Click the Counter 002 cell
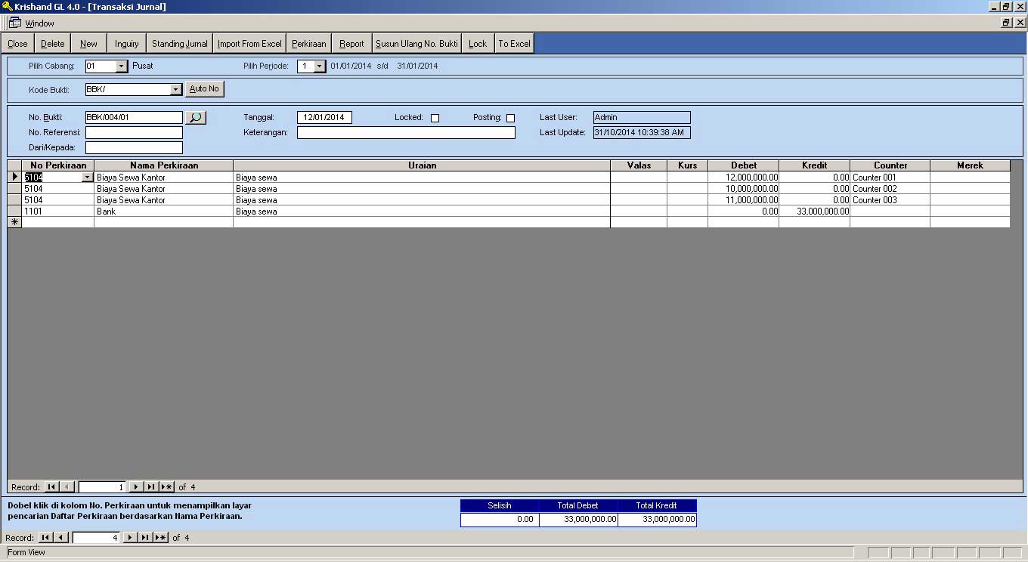1028x562 pixels. (x=890, y=189)
